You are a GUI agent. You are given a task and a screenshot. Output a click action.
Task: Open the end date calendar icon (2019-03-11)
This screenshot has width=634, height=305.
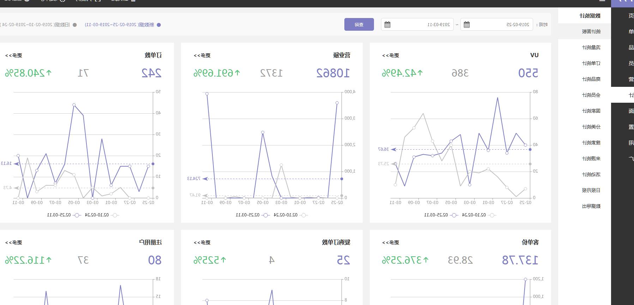click(387, 25)
